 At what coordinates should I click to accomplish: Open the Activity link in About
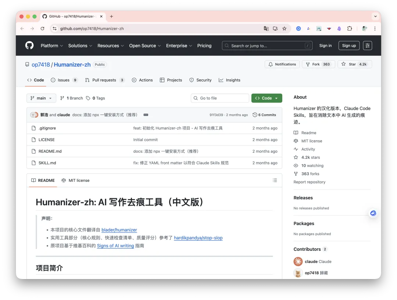click(308, 149)
